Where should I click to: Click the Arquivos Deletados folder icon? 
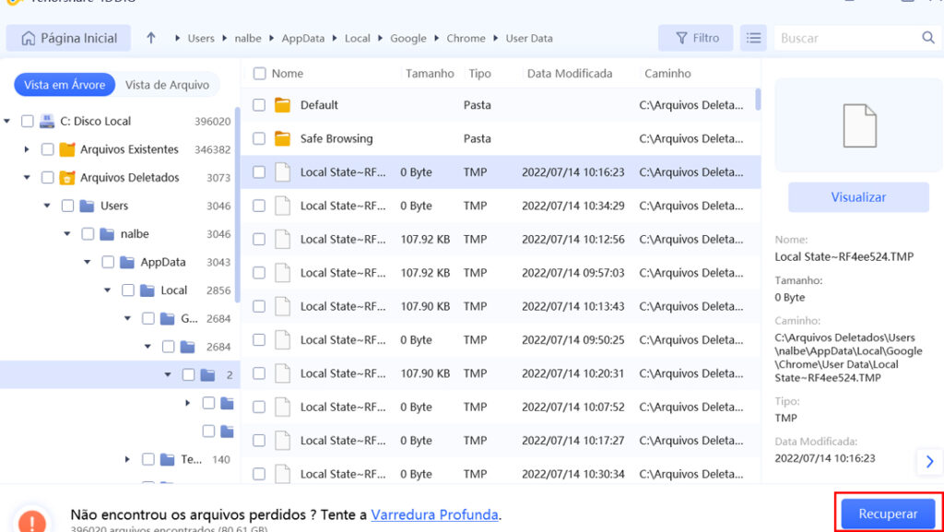[67, 177]
